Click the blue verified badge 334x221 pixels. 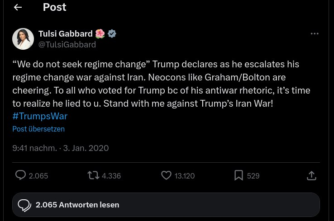pyautogui.click(x=111, y=34)
